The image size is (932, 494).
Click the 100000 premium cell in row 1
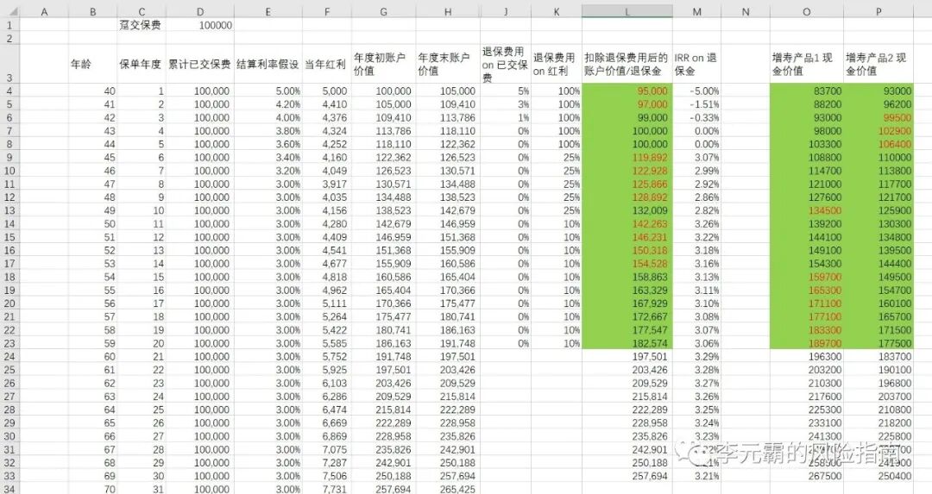pyautogui.click(x=199, y=25)
